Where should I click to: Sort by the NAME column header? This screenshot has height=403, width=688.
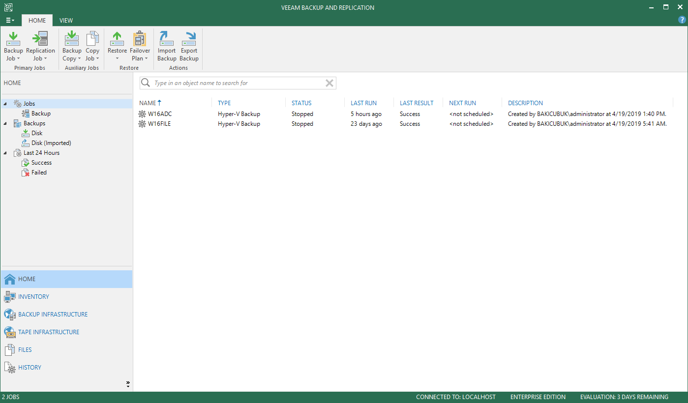[x=147, y=103]
